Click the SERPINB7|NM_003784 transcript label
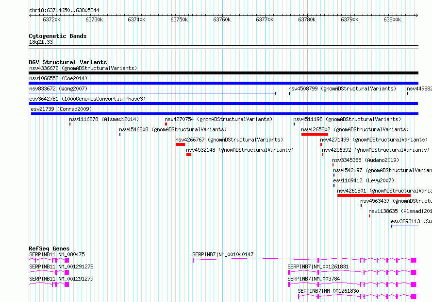This screenshot has height=302, width=432. [x=314, y=279]
